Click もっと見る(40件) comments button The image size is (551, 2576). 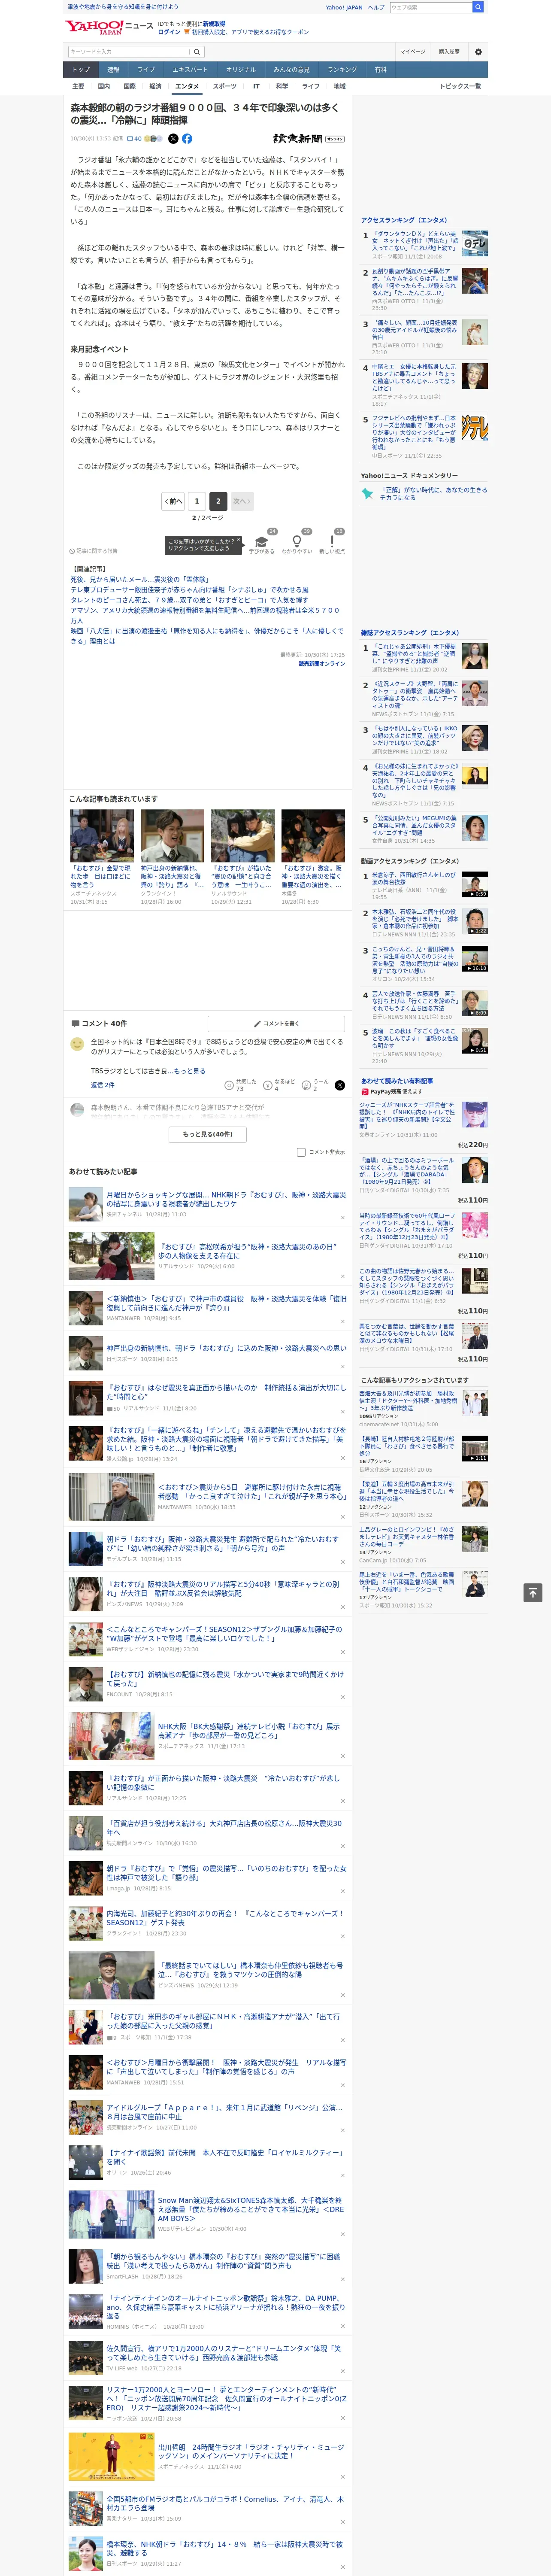[208, 1134]
